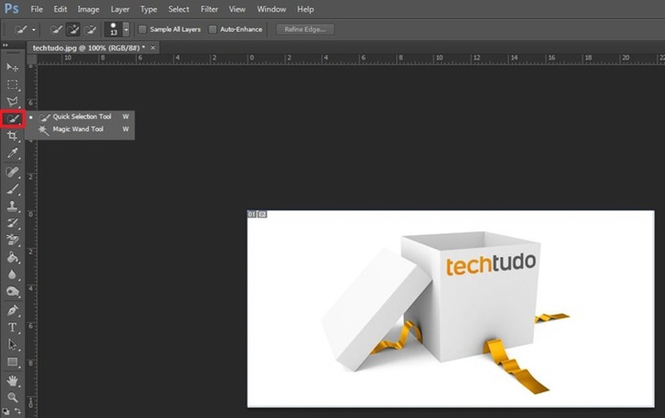Screen dimensions: 665x418
Task: Open the brush size dropdown
Action: 125,29
